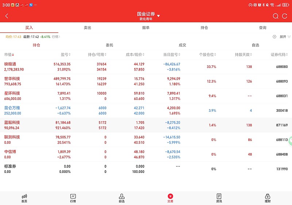Open the 昆仑万维 holding row
The width and height of the screenshot is (292, 205).
pyautogui.click(x=146, y=110)
